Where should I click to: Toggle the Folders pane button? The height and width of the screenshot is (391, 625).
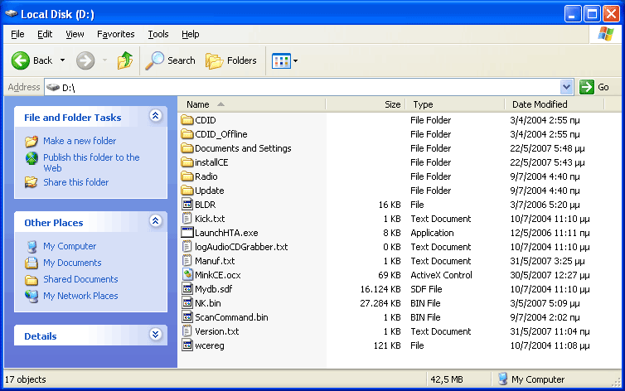[x=231, y=60]
